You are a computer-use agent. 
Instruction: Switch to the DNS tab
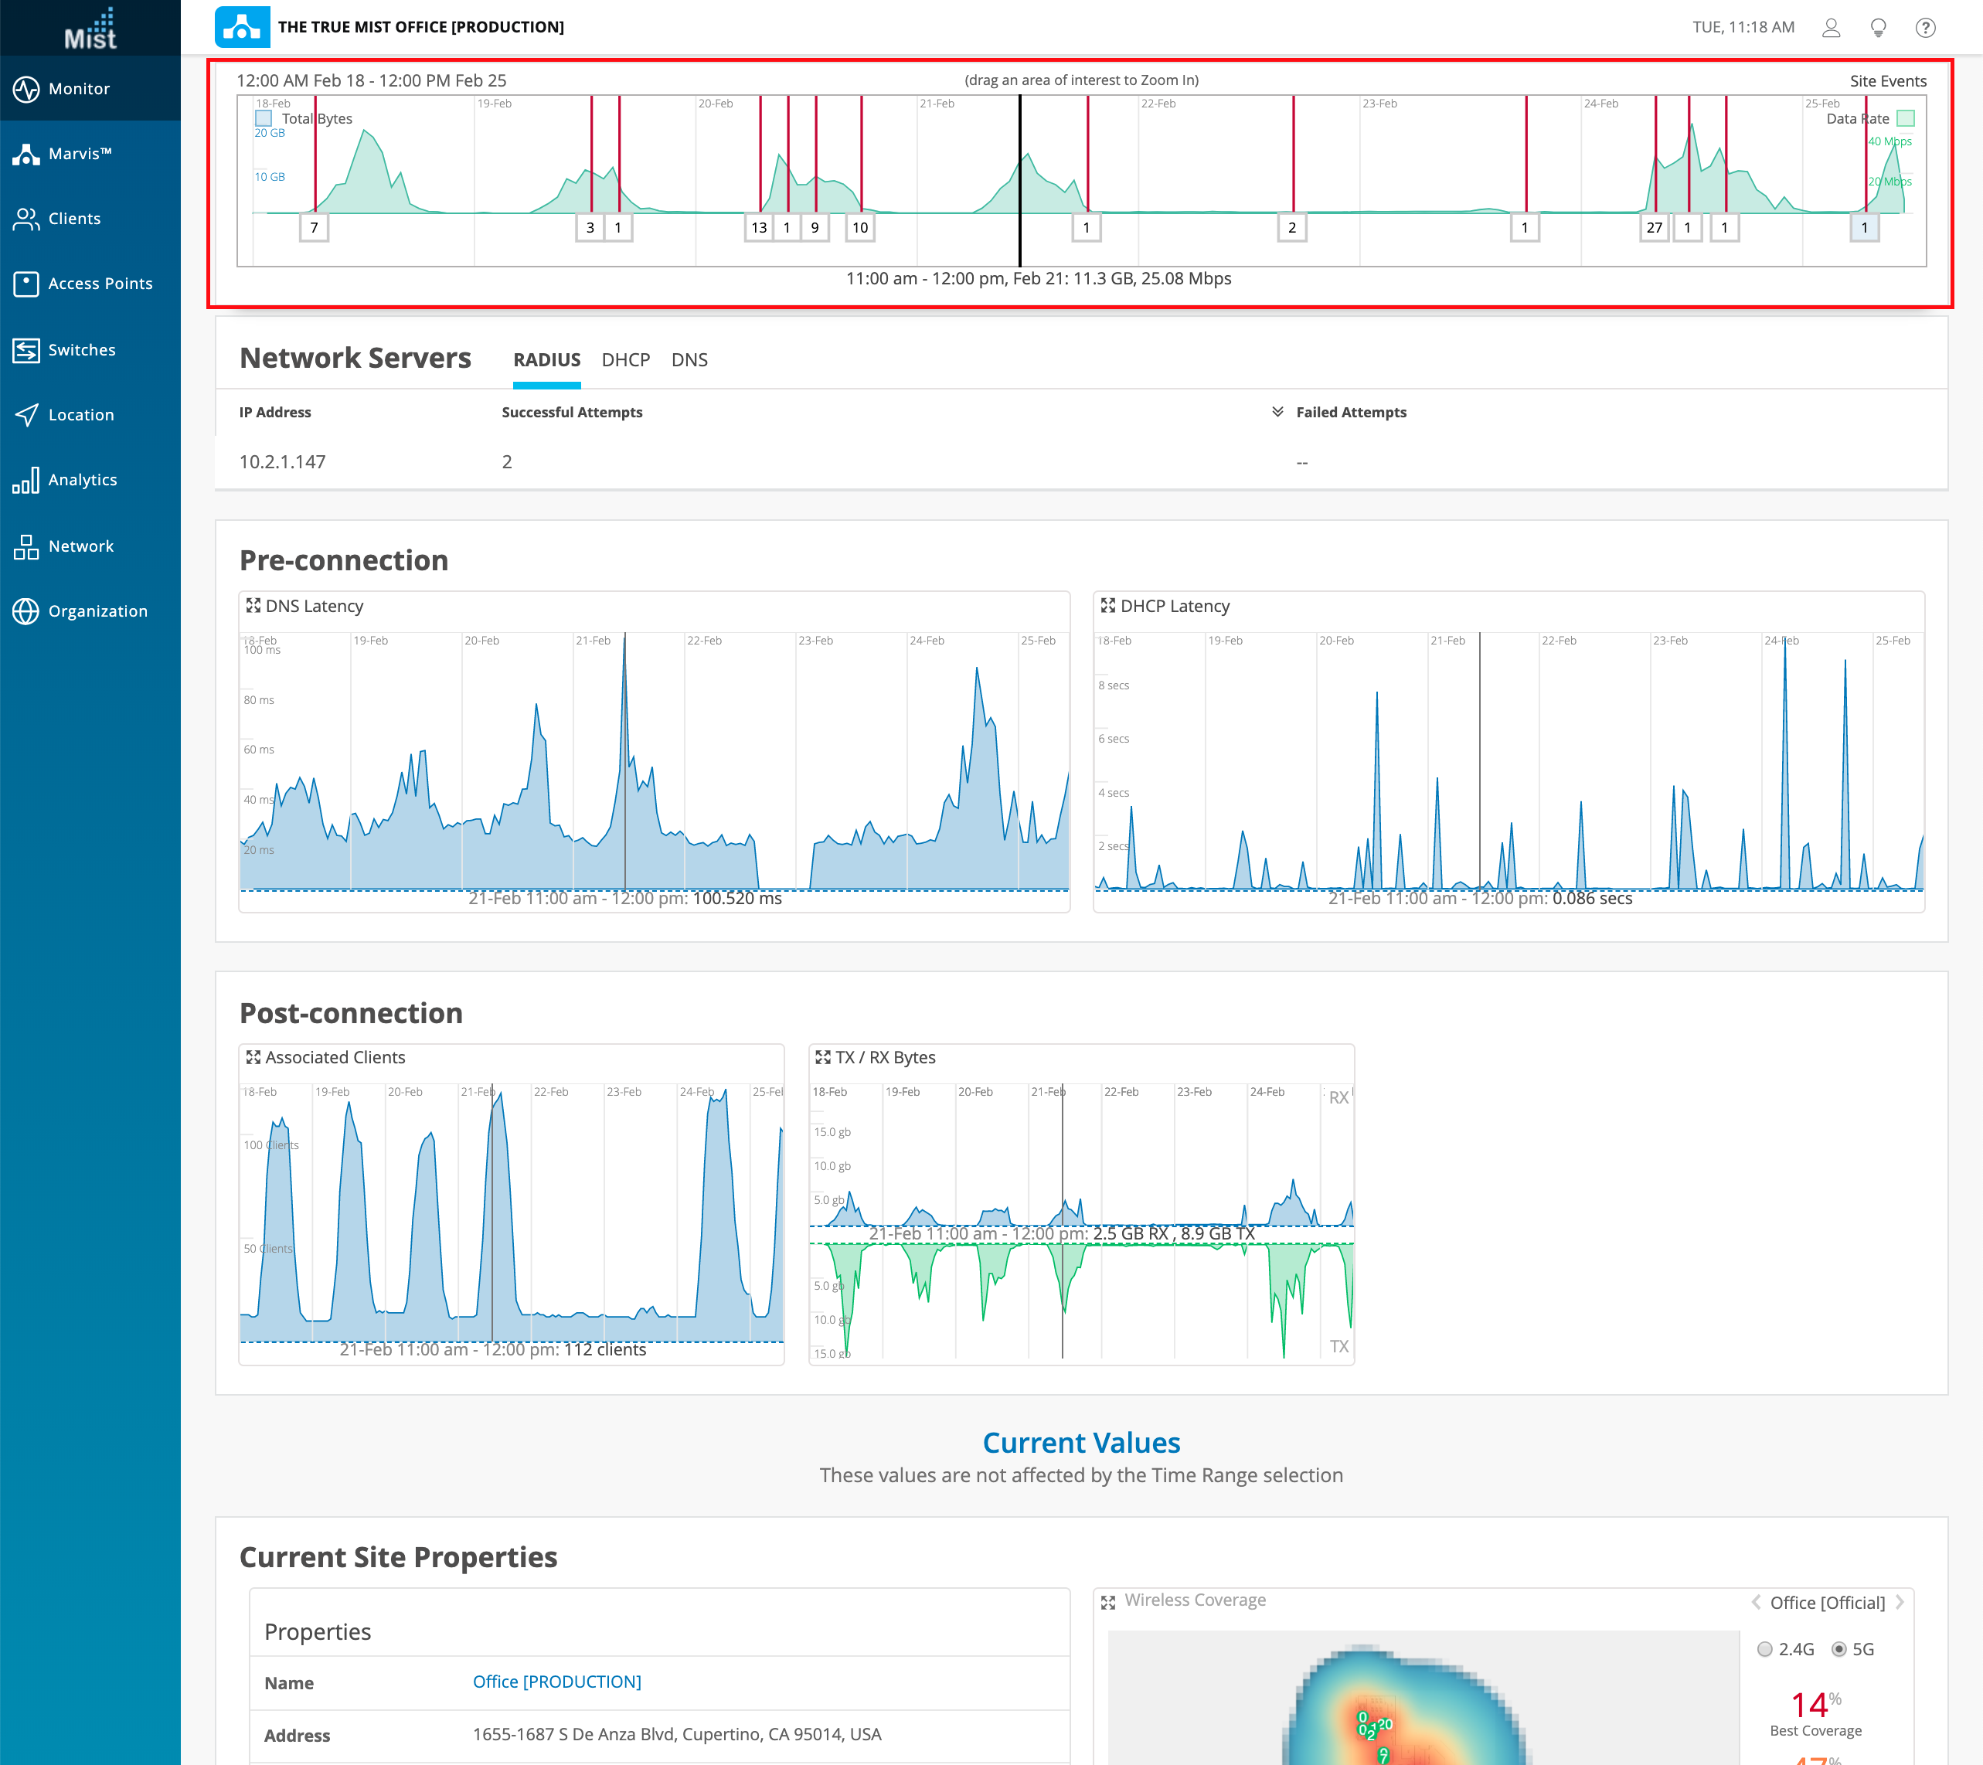[x=689, y=360]
